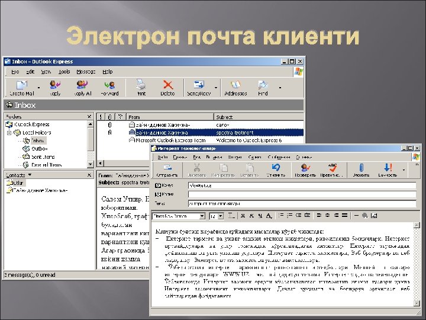Click the Reply All toolbar button
The height and width of the screenshot is (320, 426).
(x=83, y=88)
